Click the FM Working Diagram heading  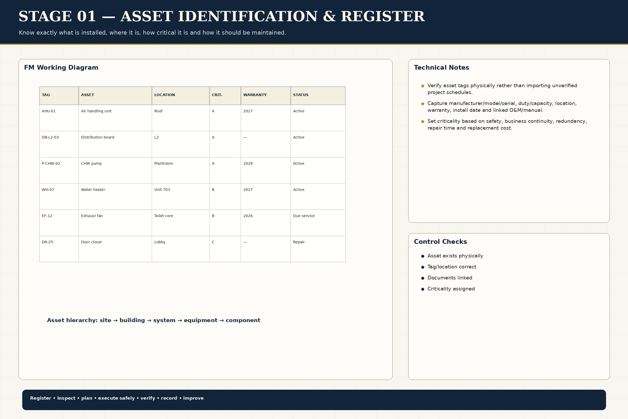click(61, 68)
